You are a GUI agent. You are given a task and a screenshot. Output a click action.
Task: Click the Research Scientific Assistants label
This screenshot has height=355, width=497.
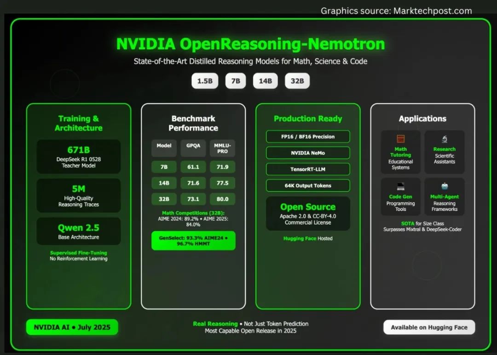pos(445,156)
